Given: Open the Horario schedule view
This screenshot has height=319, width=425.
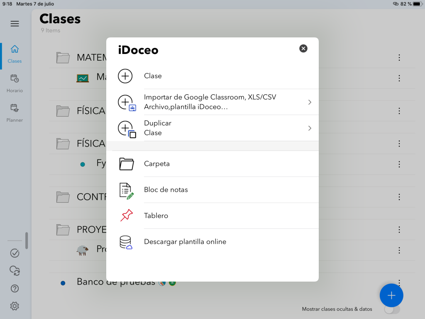Looking at the screenshot, I should click(x=15, y=83).
